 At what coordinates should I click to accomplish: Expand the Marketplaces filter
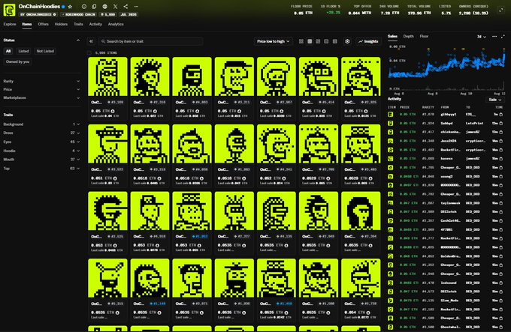41,97
